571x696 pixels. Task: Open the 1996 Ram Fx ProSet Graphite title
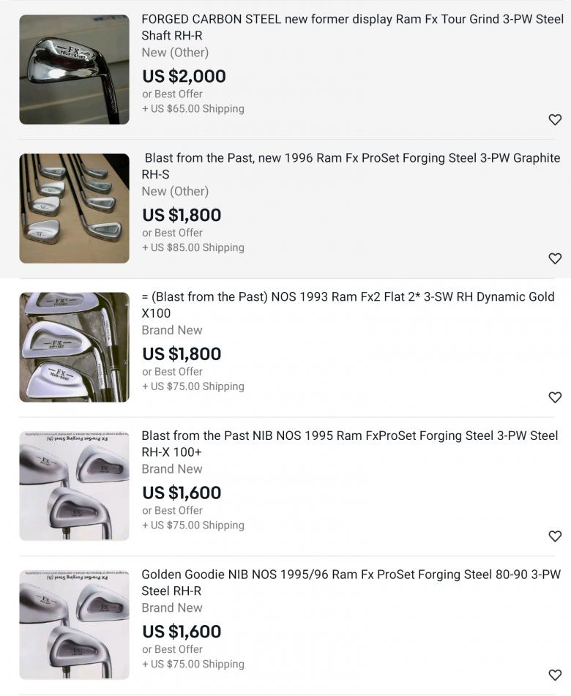[x=351, y=166]
